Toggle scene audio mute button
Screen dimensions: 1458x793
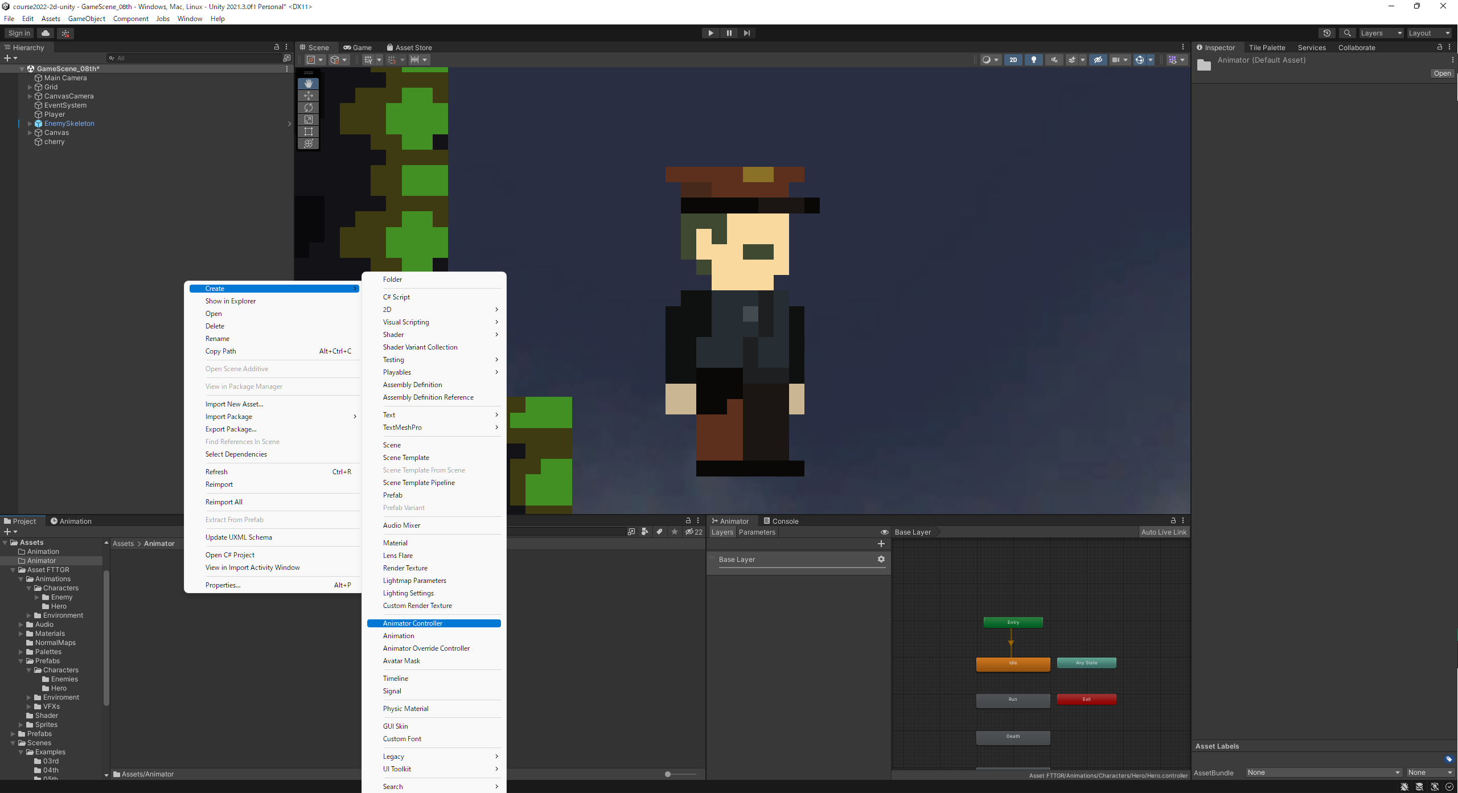tap(1054, 60)
